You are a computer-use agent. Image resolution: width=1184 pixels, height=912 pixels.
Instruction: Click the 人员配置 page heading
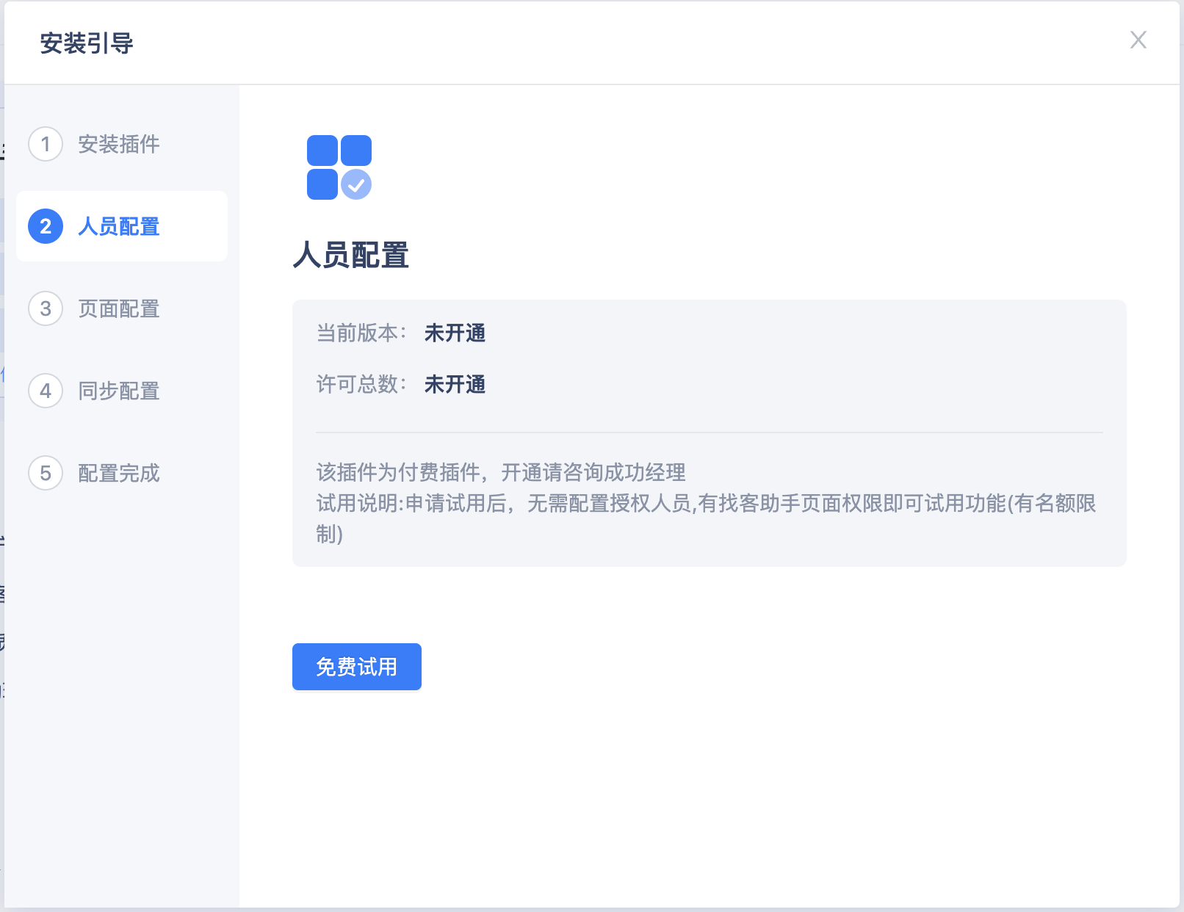tap(351, 256)
